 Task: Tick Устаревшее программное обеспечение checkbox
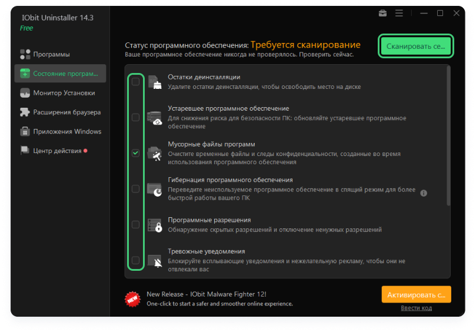point(136,118)
